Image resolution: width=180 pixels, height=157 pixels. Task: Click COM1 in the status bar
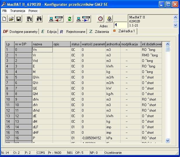point(41,153)
